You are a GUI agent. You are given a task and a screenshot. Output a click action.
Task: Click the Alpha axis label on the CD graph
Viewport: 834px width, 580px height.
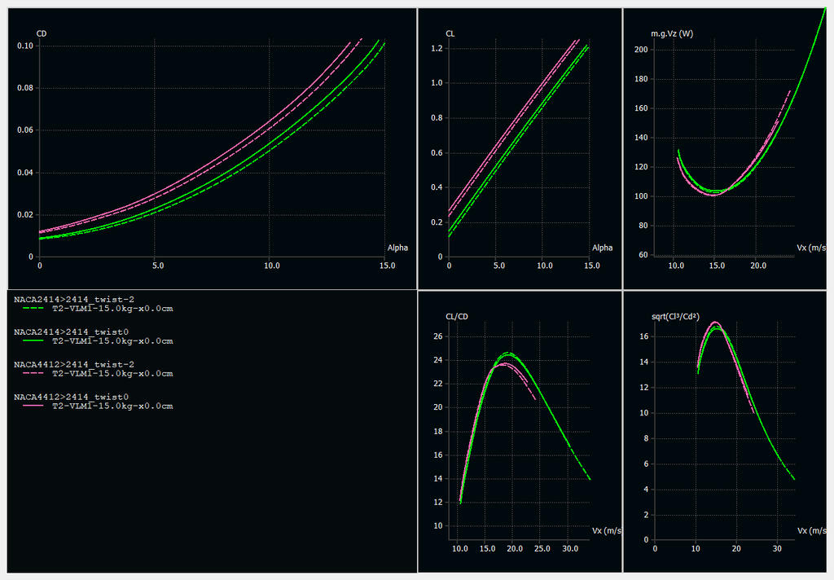(x=397, y=248)
